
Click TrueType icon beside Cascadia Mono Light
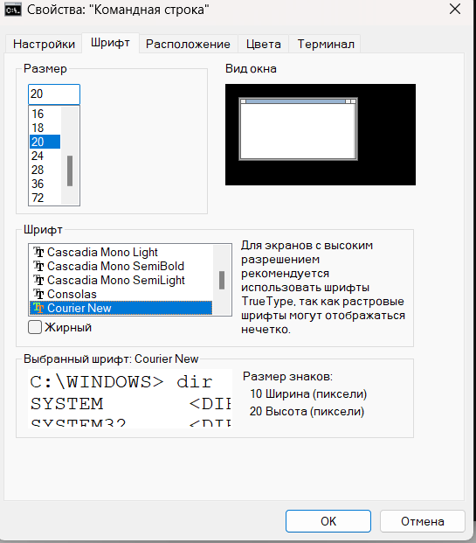38,252
